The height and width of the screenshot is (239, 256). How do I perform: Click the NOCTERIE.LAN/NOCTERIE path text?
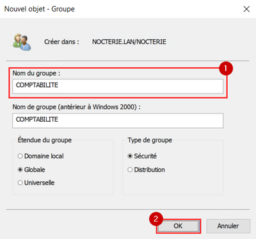point(129,42)
